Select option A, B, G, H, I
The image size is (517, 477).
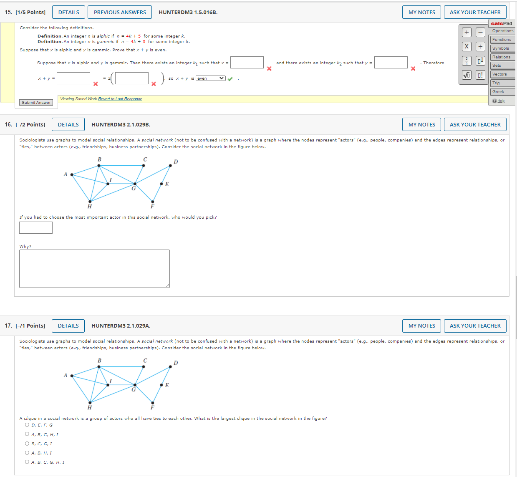click(x=27, y=434)
